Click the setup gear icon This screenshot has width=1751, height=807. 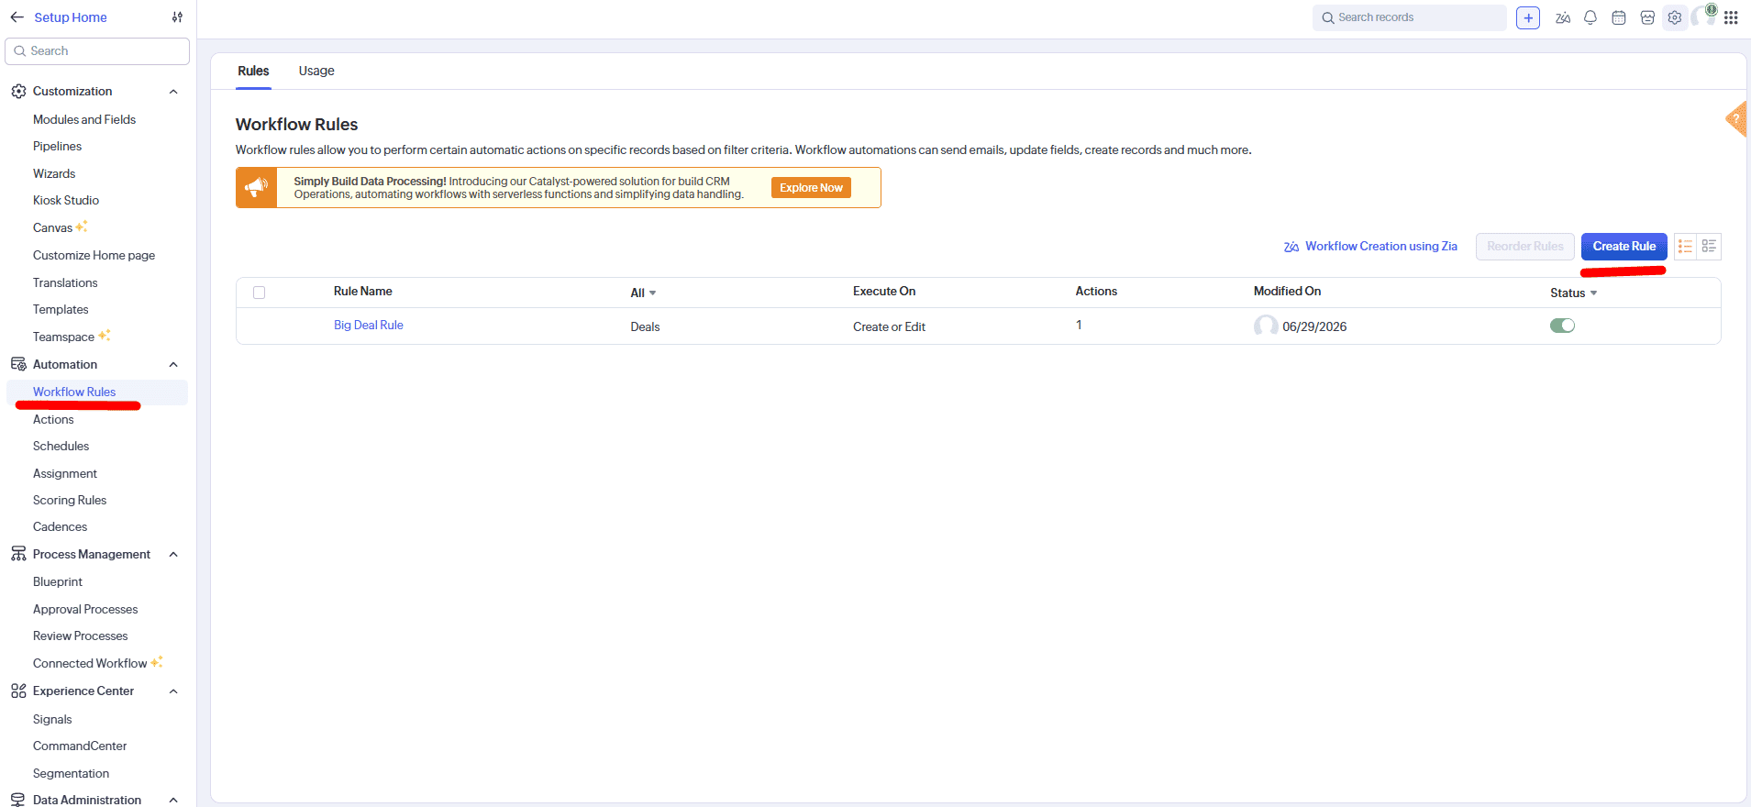[x=1675, y=17]
